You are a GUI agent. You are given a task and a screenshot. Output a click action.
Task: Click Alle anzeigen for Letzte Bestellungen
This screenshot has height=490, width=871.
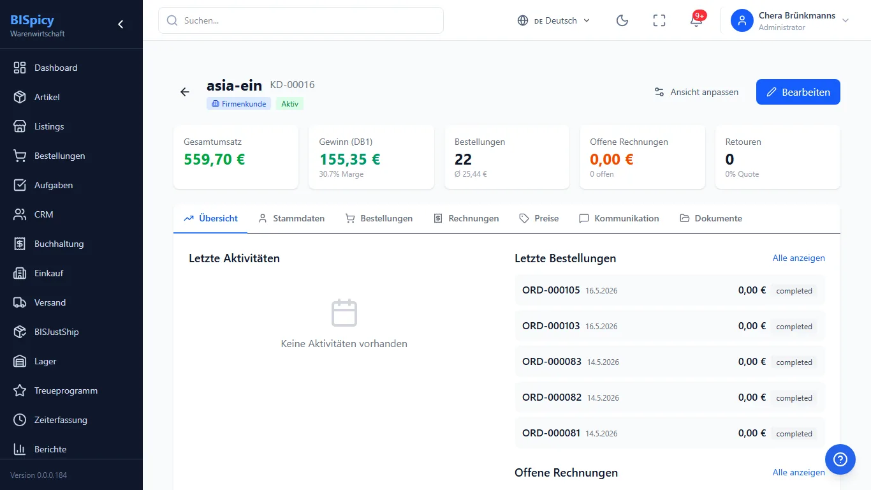798,258
